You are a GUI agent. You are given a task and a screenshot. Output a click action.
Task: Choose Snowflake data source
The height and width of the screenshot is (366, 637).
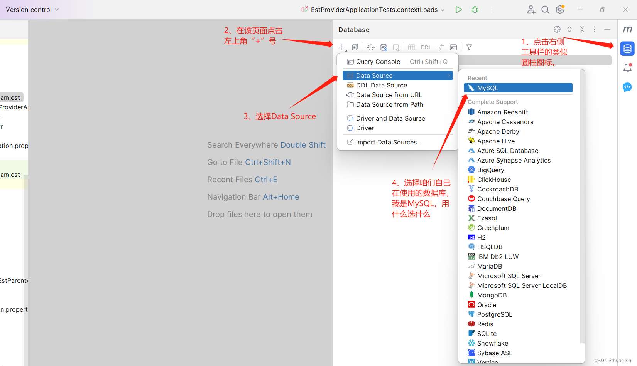[x=518, y=343]
